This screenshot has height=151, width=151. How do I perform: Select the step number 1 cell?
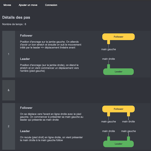pos(9,54)
